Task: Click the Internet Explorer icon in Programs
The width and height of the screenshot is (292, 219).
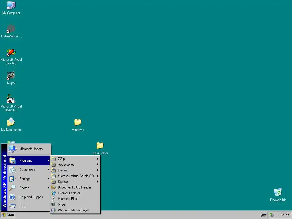Action: [x=53, y=193]
